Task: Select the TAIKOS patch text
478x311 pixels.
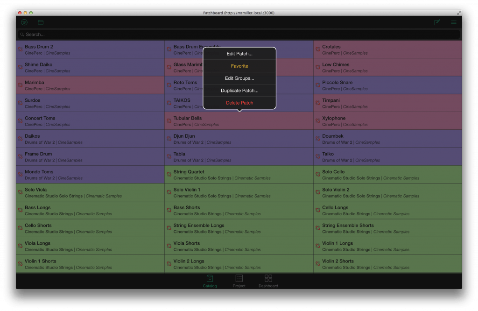Action: tap(182, 100)
